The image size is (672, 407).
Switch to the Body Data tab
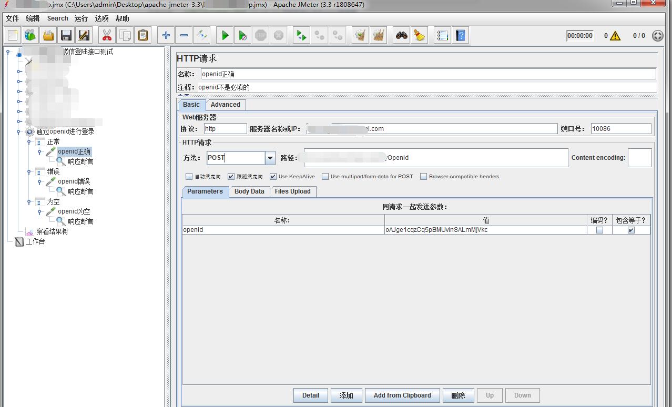click(249, 191)
